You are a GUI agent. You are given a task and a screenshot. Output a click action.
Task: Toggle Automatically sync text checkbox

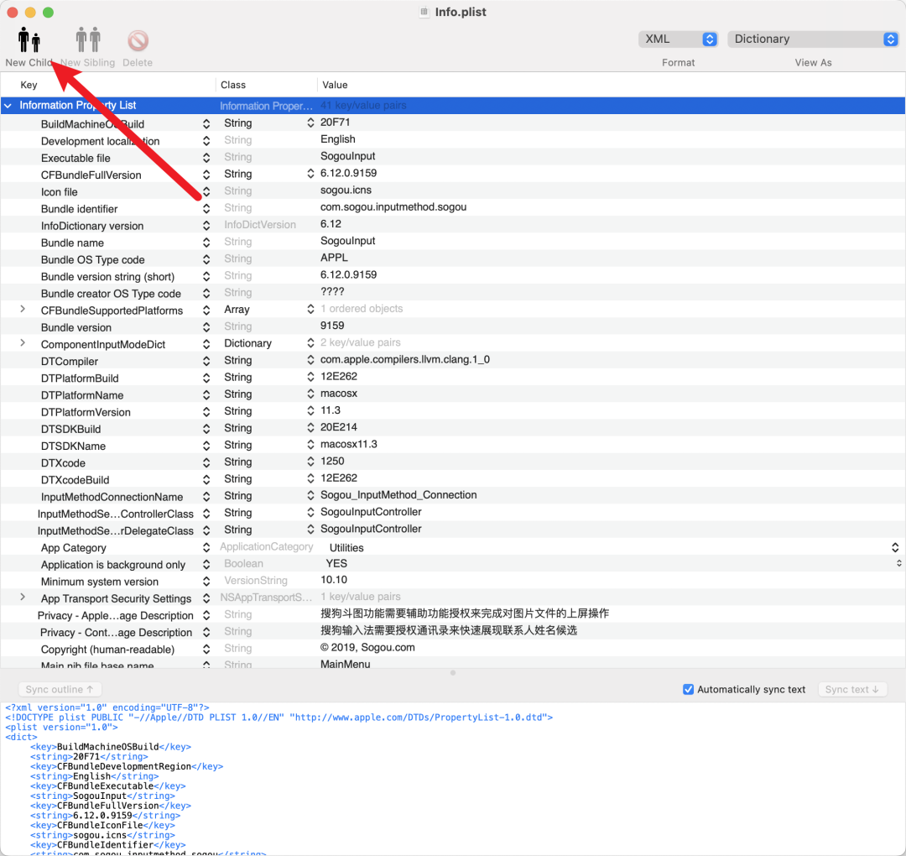coord(688,689)
